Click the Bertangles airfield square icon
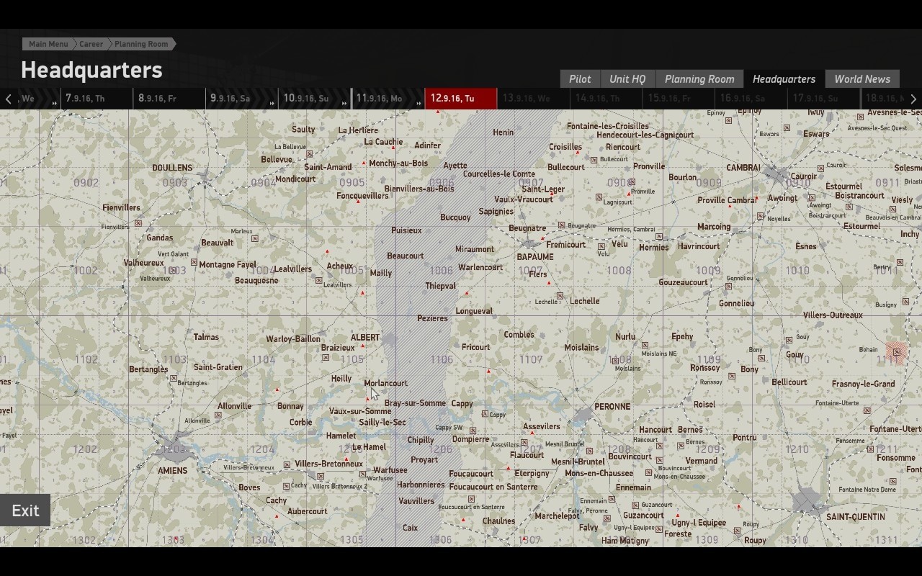Image resolution: width=922 pixels, height=576 pixels. click(x=174, y=377)
